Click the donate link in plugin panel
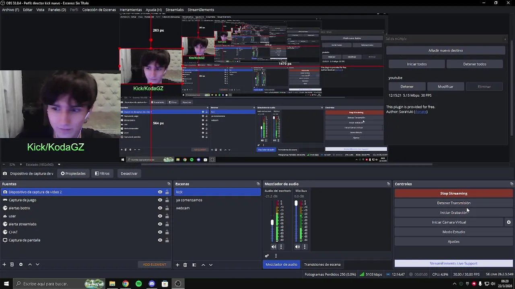The width and height of the screenshot is (515, 289). [421, 112]
